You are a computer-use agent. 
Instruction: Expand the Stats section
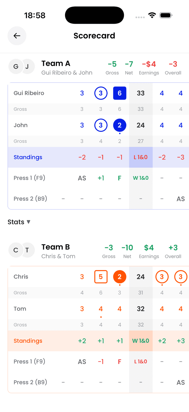(19, 222)
